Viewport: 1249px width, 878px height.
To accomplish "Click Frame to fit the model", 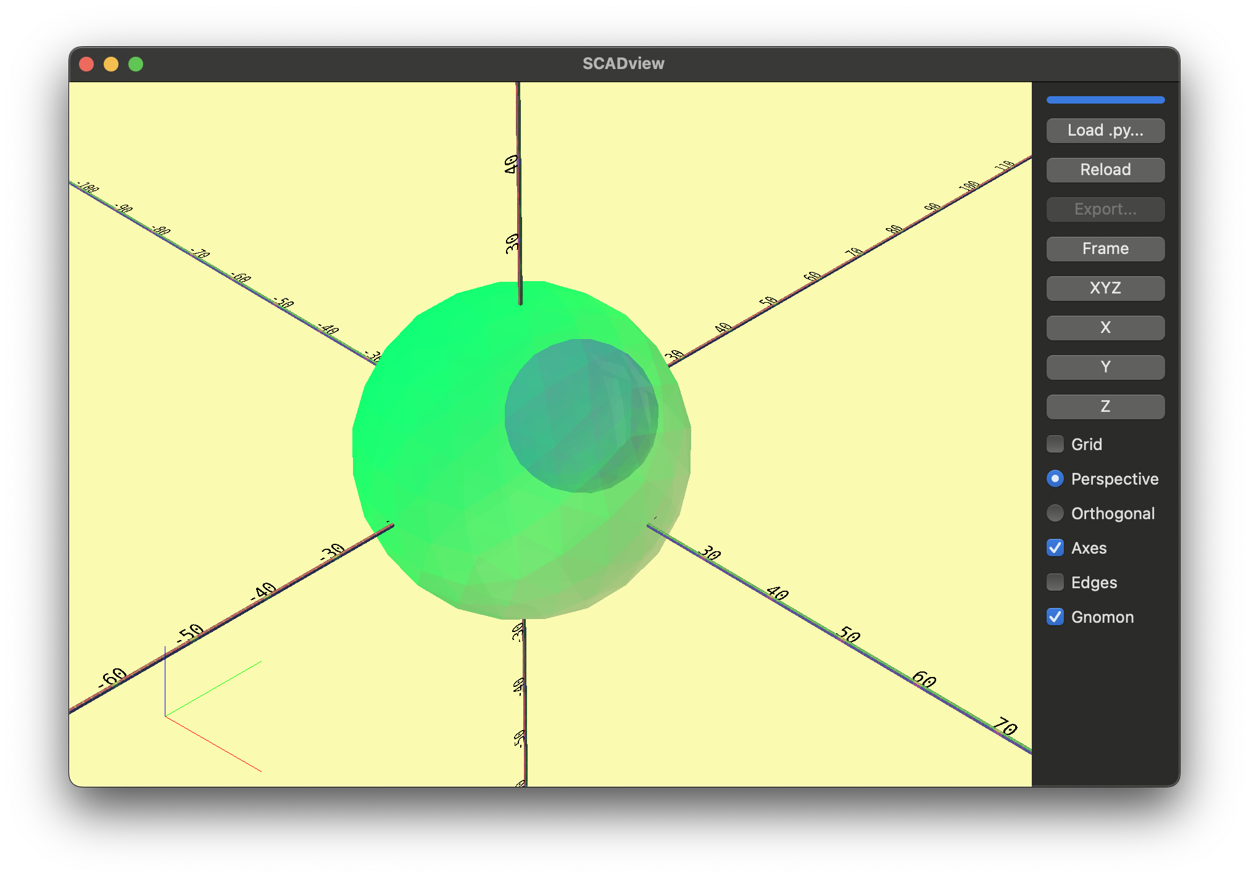I will (1105, 248).
